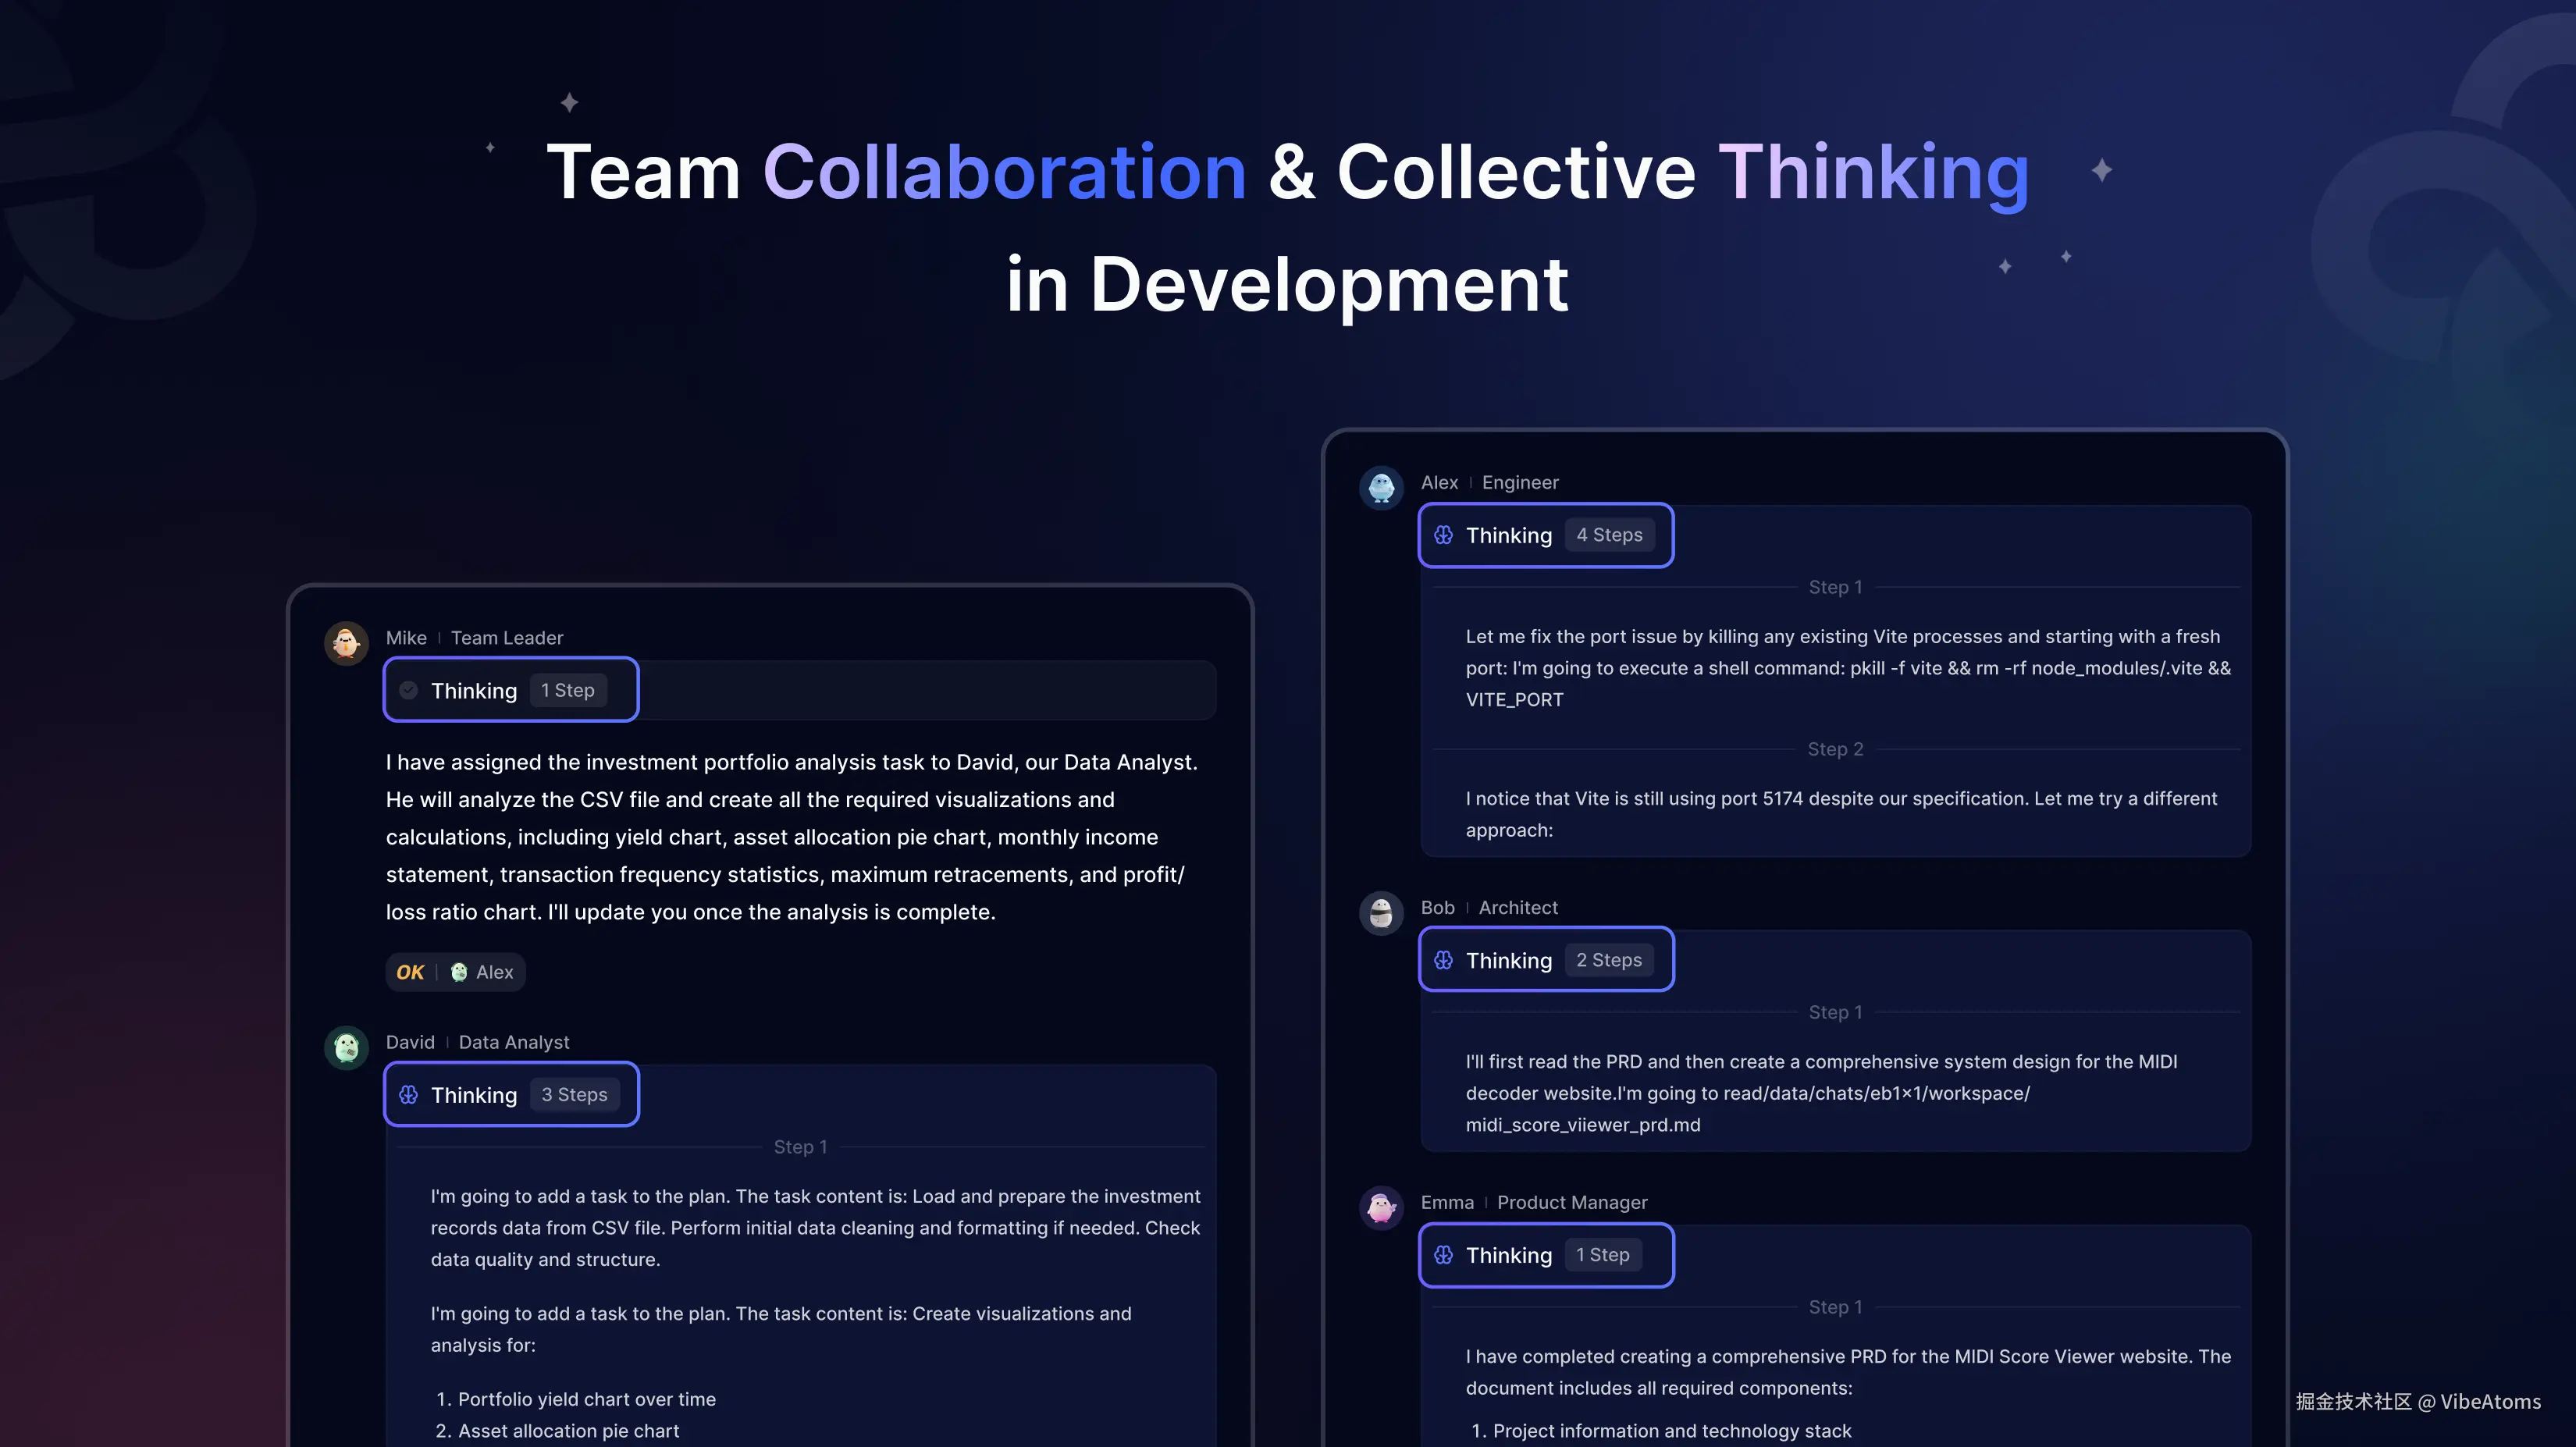The width and height of the screenshot is (2576, 1447).
Task: Toggle Bob's Thinking 2 Steps block
Action: click(1508, 960)
